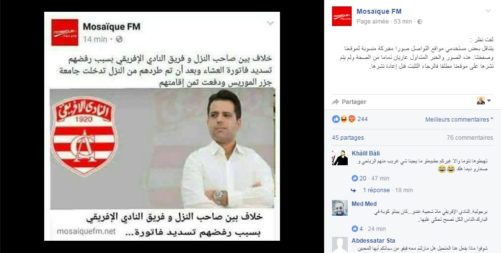Open Abdessatar Sta's profile link

coord(373,241)
